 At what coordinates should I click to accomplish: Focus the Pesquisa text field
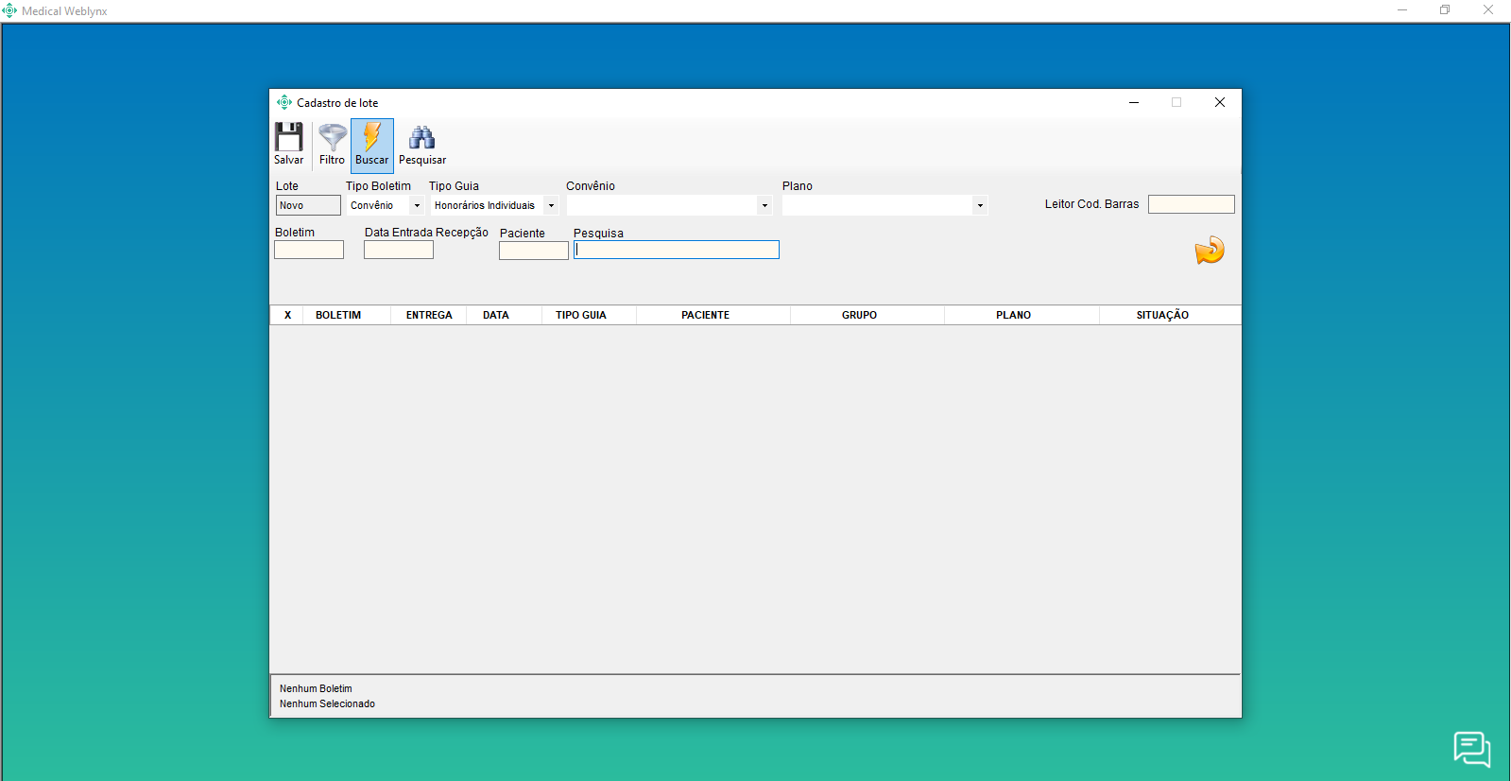pyautogui.click(x=677, y=250)
